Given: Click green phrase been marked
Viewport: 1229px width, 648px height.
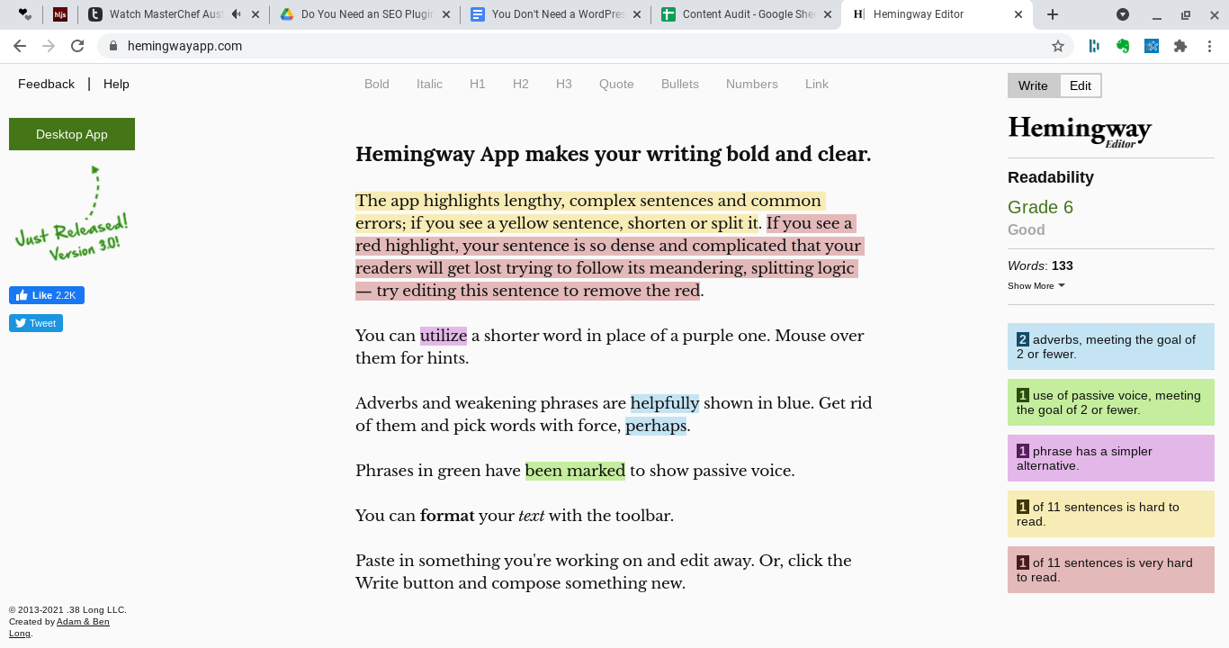Looking at the screenshot, I should (575, 471).
